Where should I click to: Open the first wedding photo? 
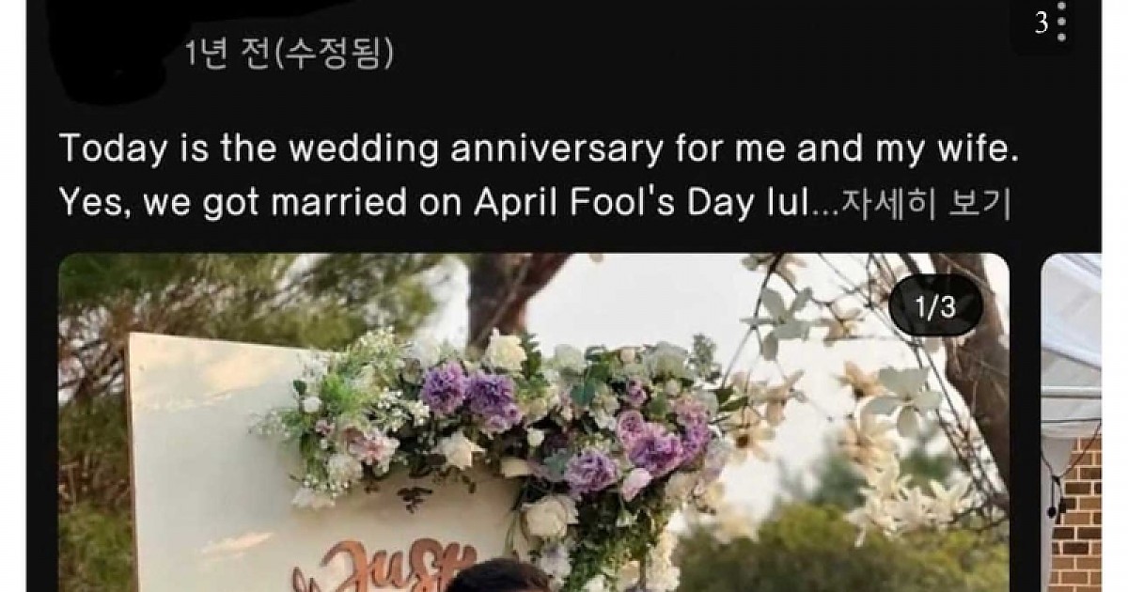[x=534, y=423]
